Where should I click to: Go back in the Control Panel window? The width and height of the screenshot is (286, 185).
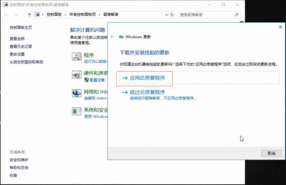[6, 15]
